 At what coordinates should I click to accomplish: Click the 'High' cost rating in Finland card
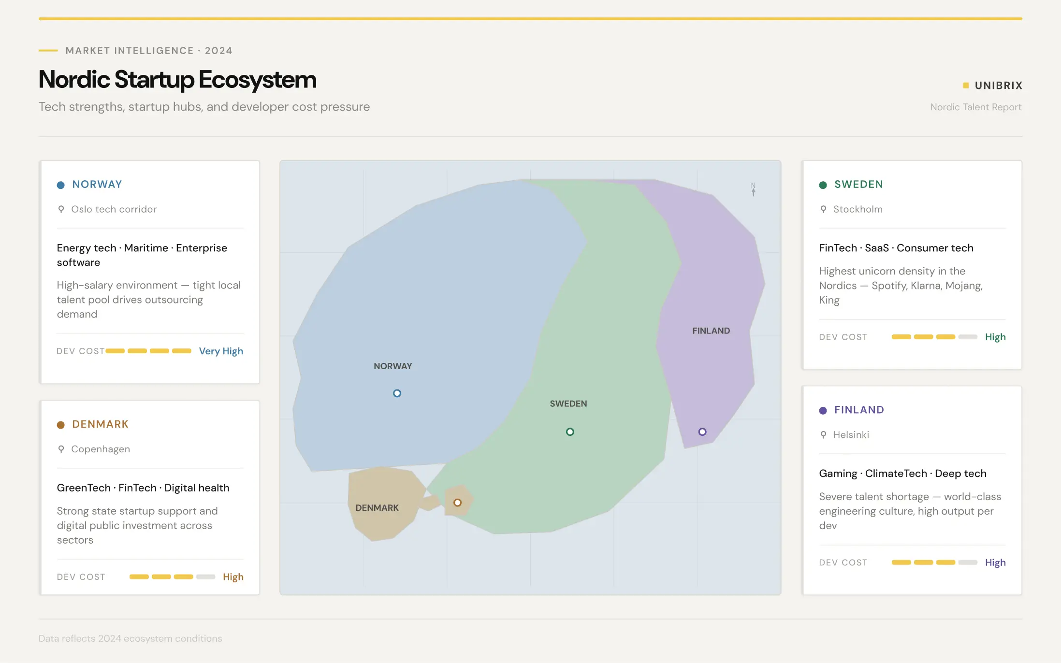tap(995, 562)
